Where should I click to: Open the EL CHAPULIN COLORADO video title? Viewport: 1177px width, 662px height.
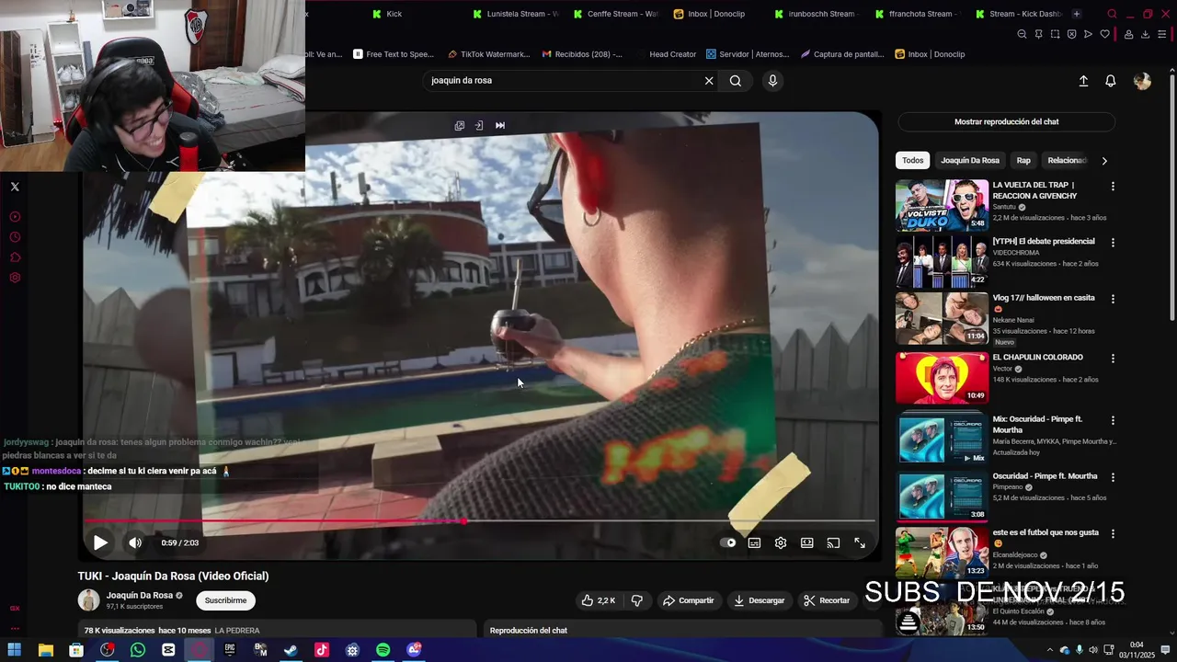coord(1037,357)
